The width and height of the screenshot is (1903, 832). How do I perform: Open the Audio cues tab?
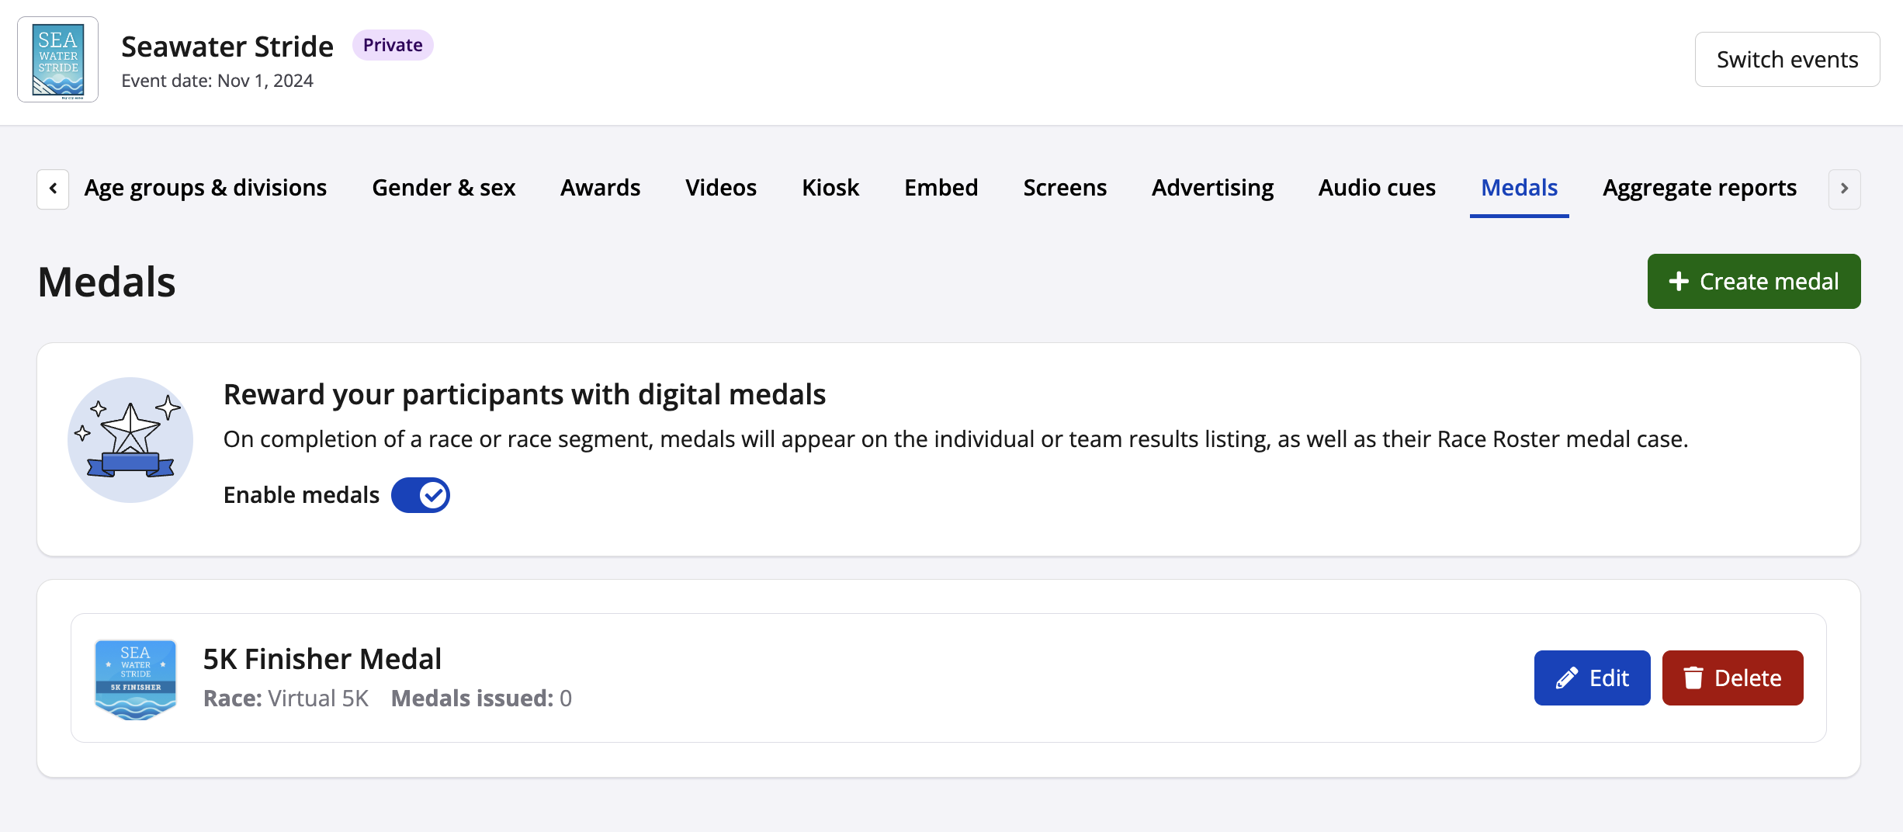pyautogui.click(x=1377, y=188)
